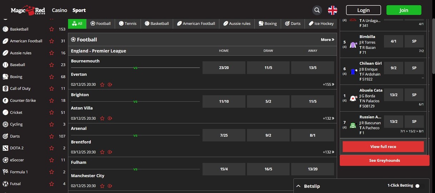Click the Cycling wheel icon
The image size is (435, 193).
5,124
